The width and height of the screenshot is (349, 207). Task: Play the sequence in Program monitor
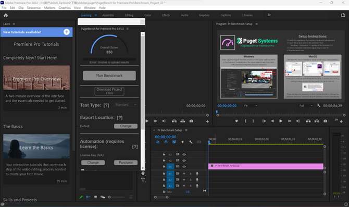281,121
